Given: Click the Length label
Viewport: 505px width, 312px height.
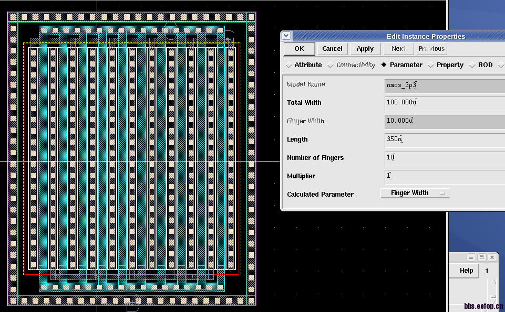Looking at the screenshot, I should coord(297,139).
